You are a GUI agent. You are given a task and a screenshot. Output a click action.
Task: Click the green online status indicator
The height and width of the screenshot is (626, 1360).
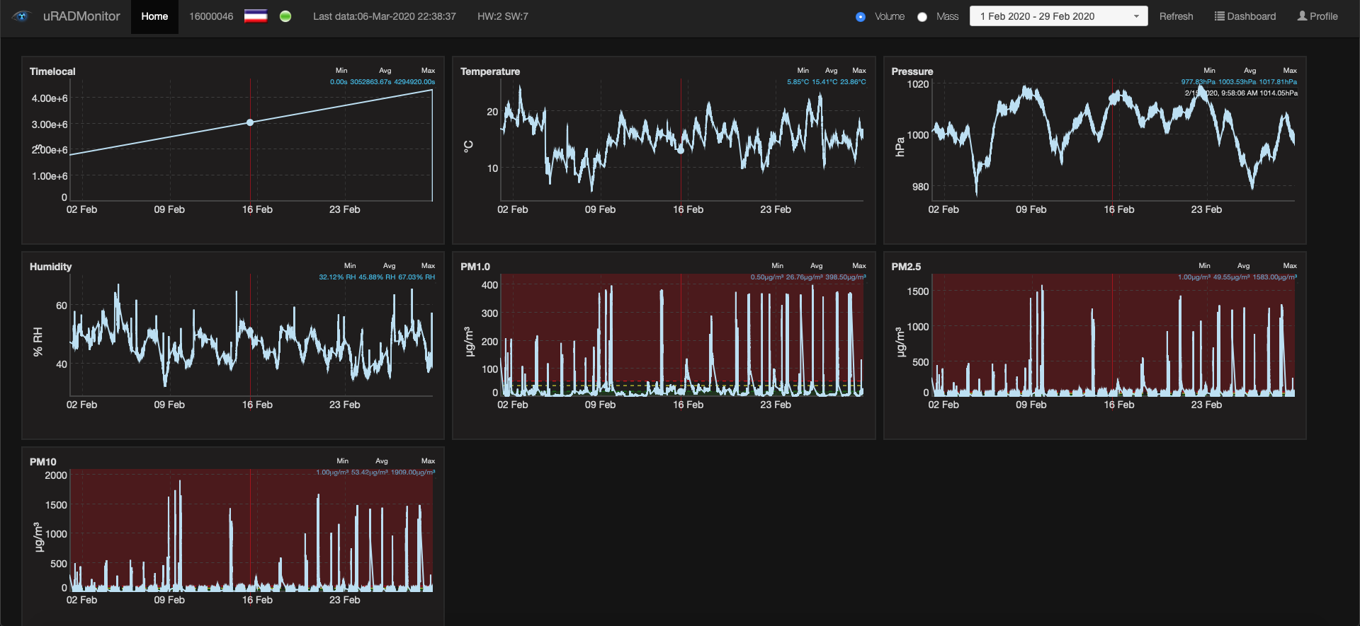(x=285, y=16)
